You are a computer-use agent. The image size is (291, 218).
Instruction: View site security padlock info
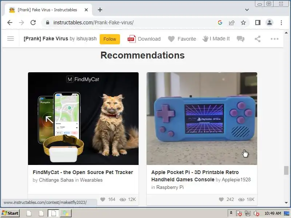48,23
